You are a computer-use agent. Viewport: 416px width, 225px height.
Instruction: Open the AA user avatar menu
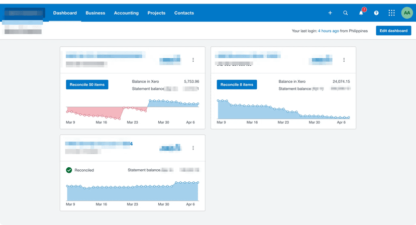tap(406, 13)
